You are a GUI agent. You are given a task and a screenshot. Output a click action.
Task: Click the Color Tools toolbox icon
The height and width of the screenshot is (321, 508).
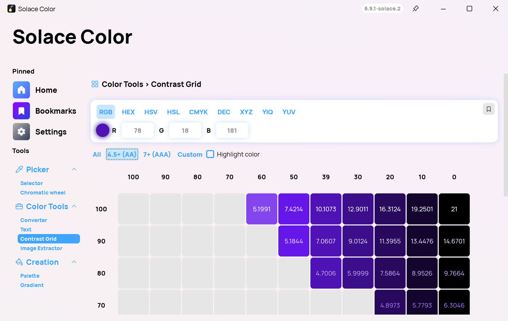19,206
